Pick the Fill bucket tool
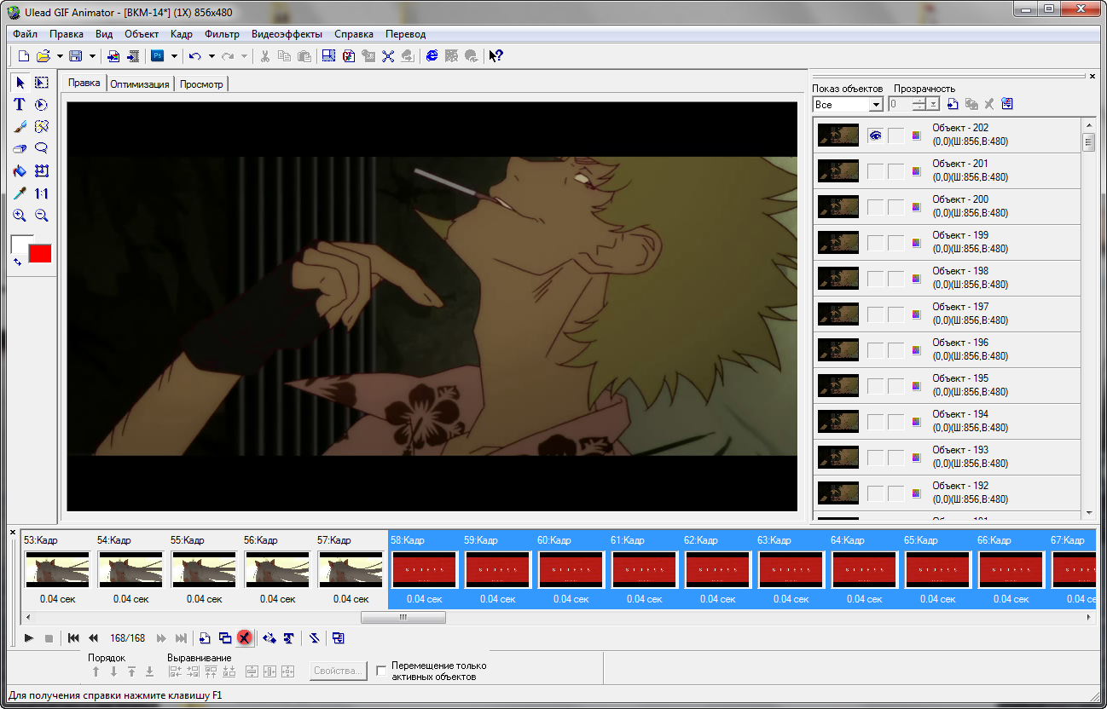Image resolution: width=1107 pixels, height=709 pixels. pos(20,171)
